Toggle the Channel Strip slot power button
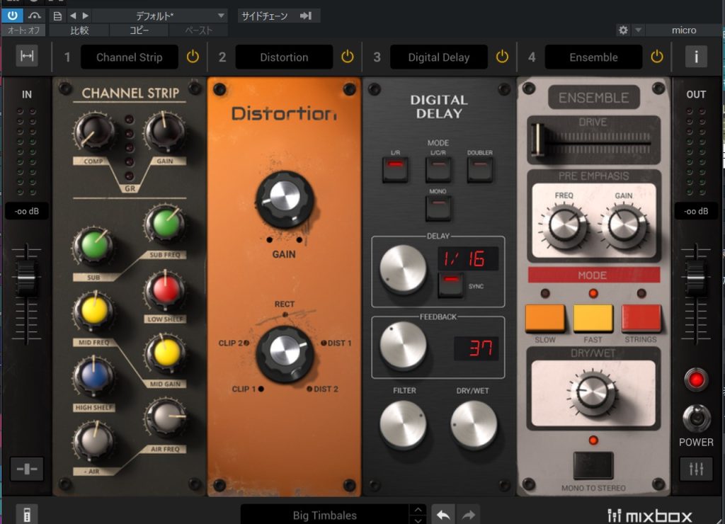725x524 pixels. (x=193, y=57)
